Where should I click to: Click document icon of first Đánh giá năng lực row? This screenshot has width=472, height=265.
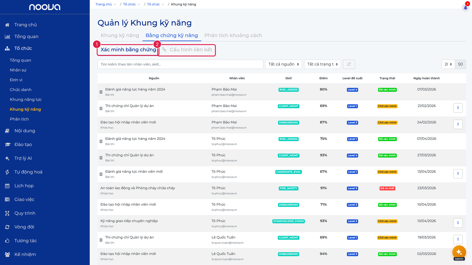tap(101, 92)
